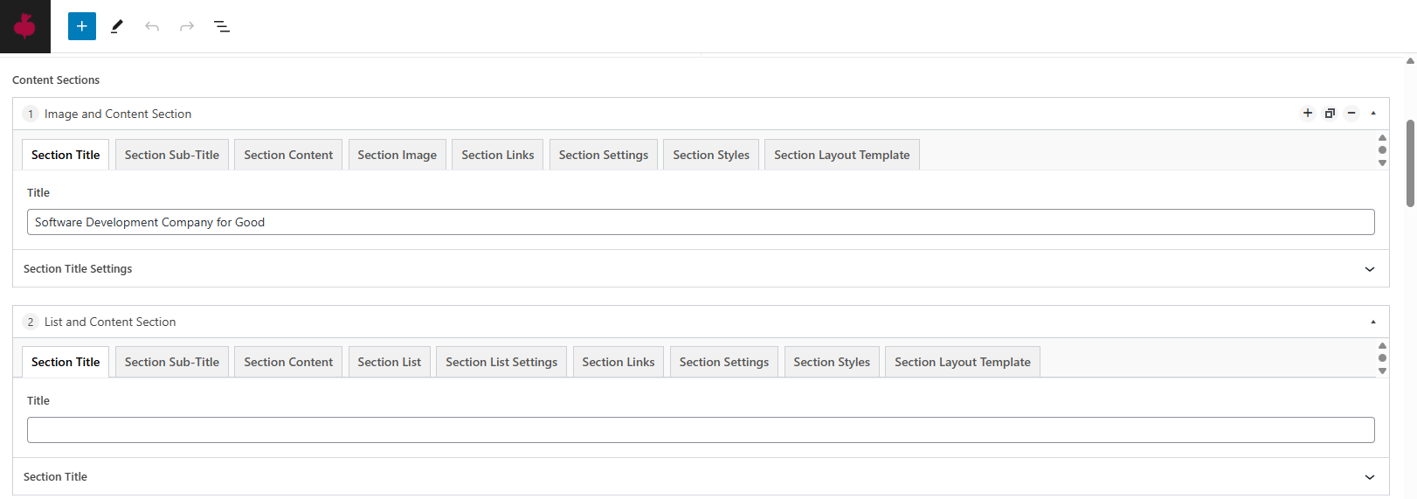Image resolution: width=1417 pixels, height=499 pixels.
Task: Click the Redo arrow
Action: coord(187,26)
